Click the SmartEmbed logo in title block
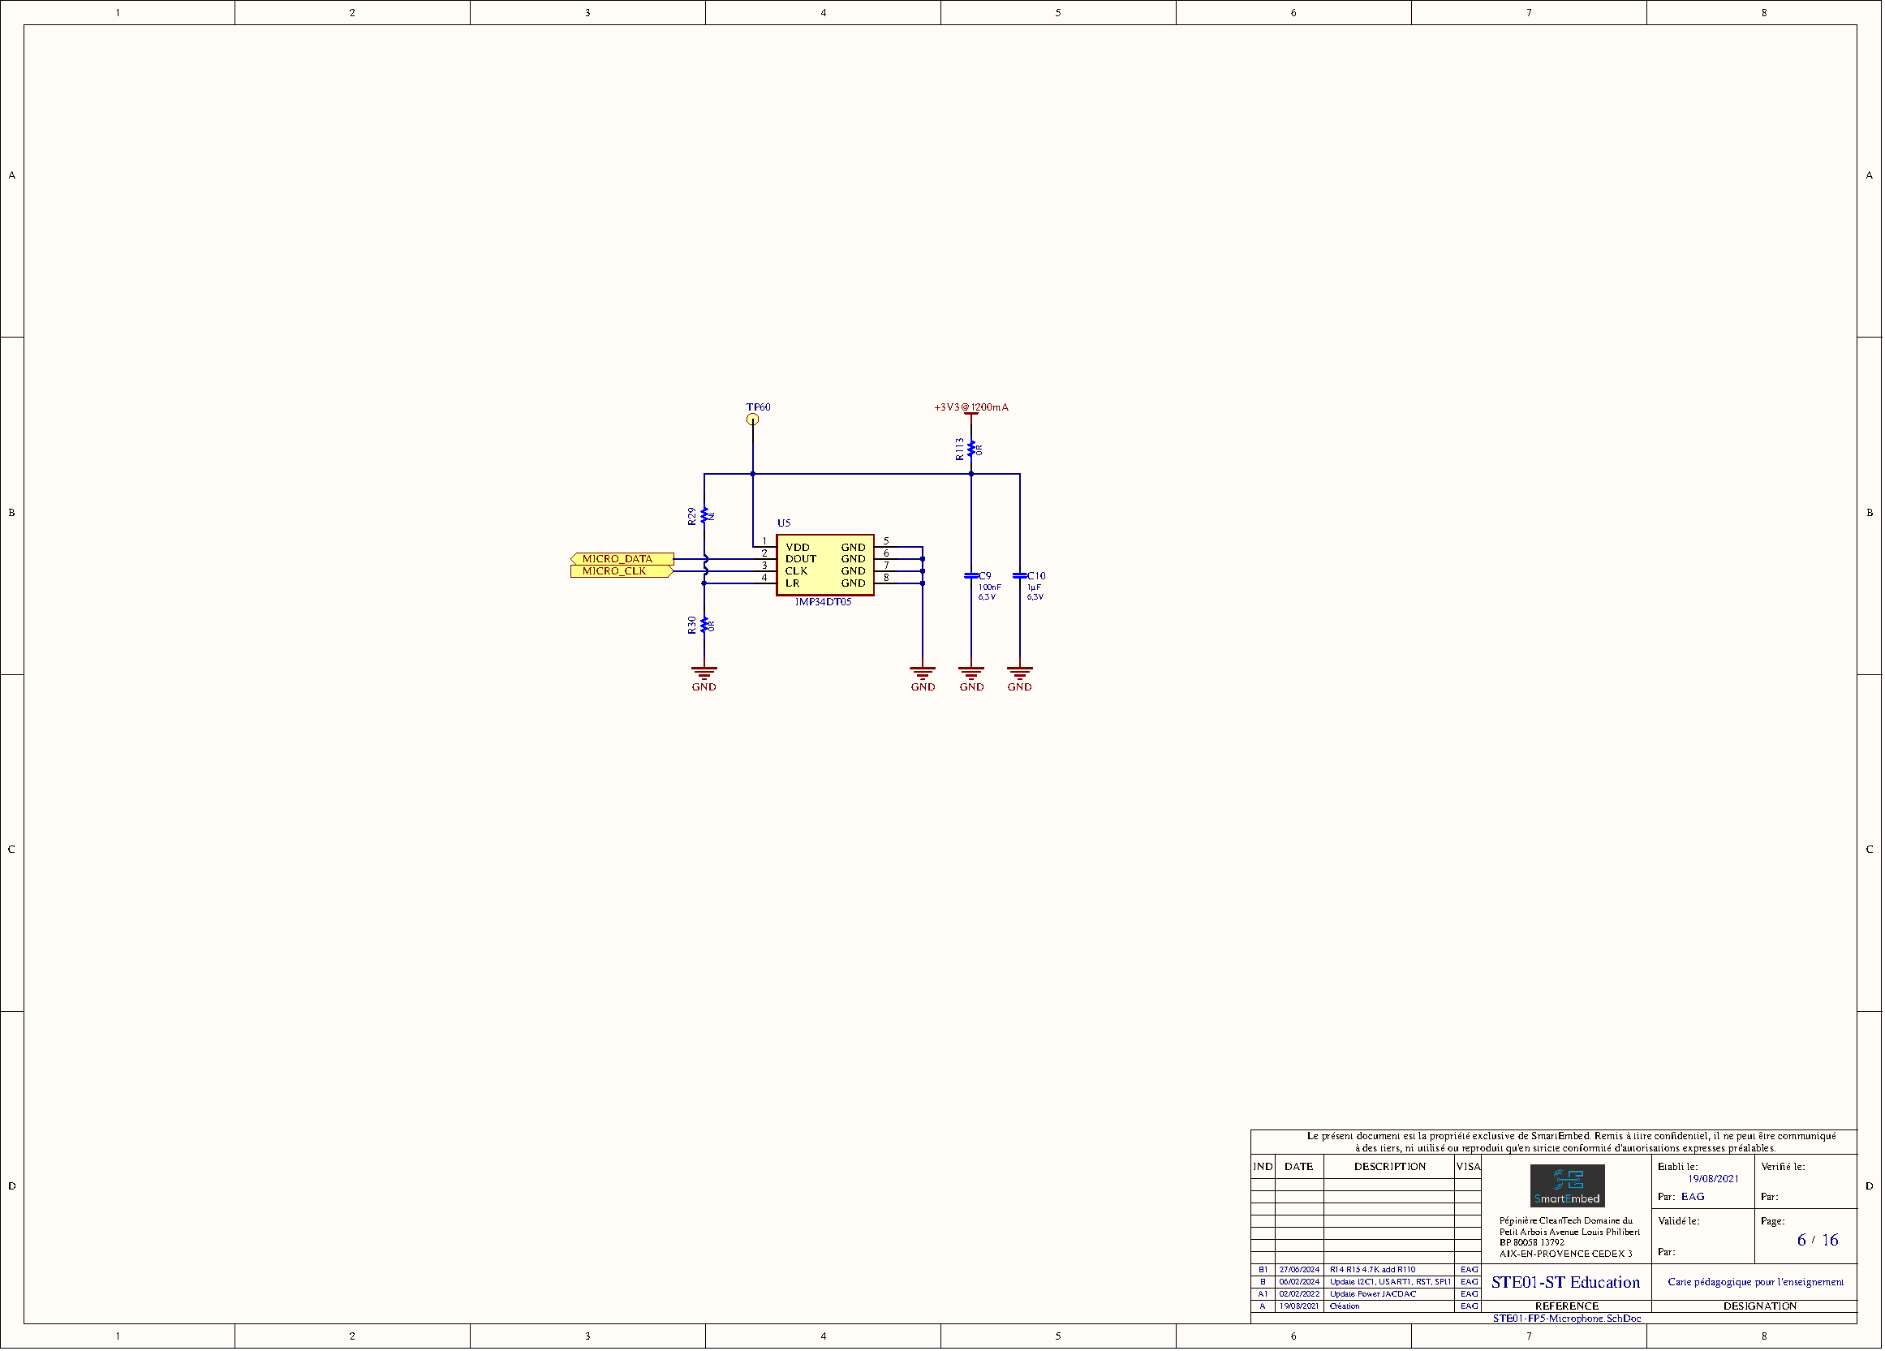The width and height of the screenshot is (1885, 1351). coord(1567,1185)
